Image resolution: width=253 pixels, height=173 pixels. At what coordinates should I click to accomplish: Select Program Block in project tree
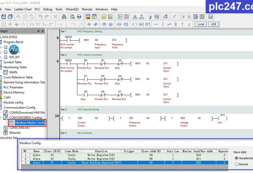pos(14,42)
